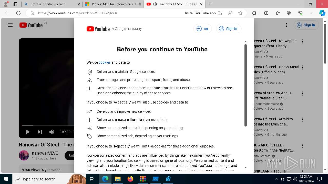Launch Firefox from the taskbar

click(130, 179)
